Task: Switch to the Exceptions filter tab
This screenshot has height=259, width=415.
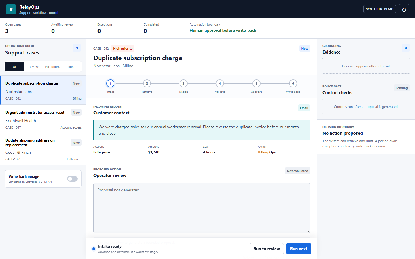Action: pos(52,67)
